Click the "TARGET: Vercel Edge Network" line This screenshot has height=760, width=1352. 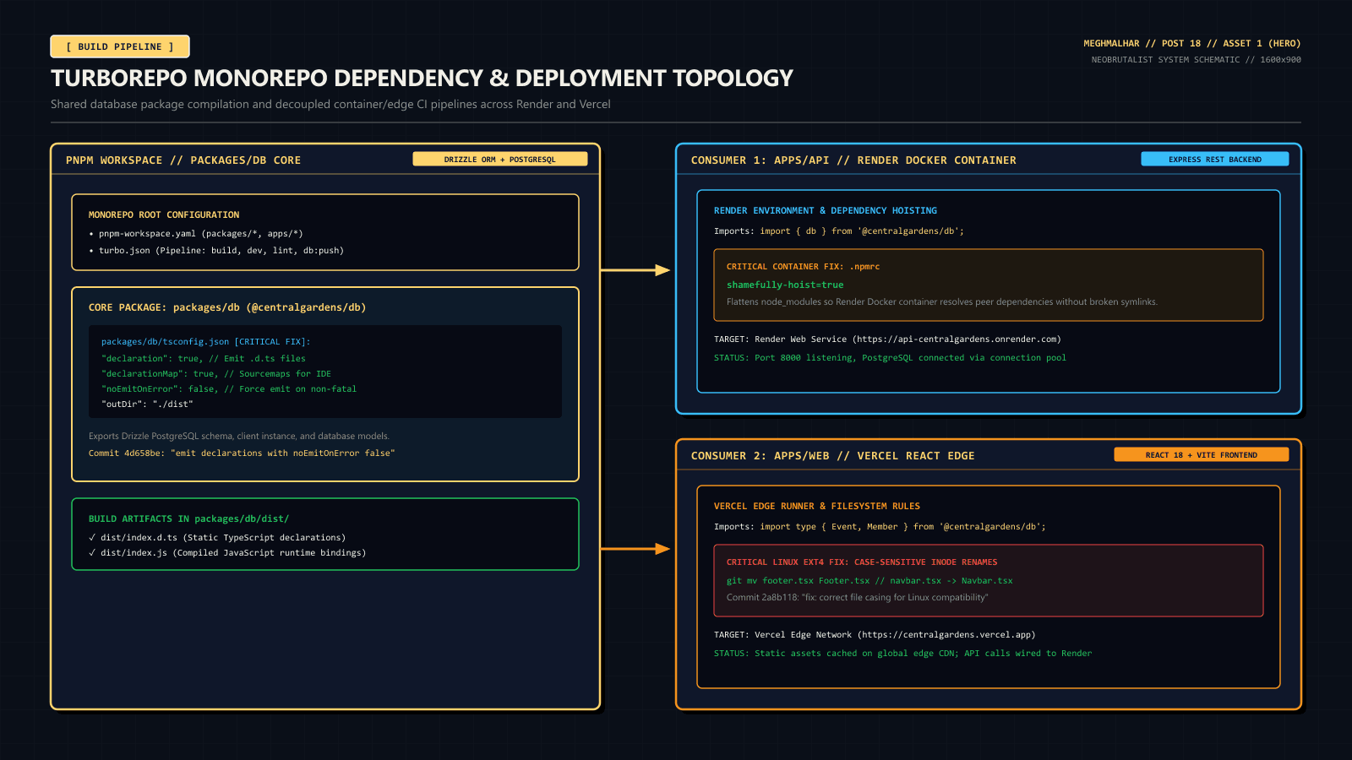875,635
